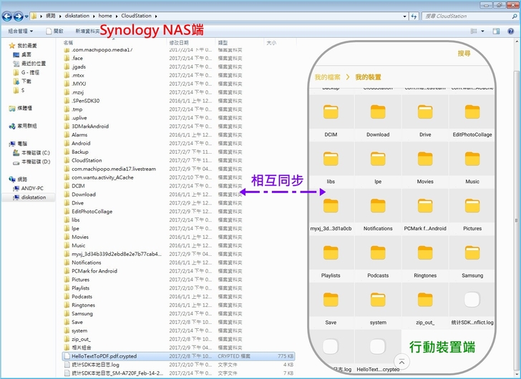Tap the scroll-to-top chevron on mobile panel

[401, 363]
